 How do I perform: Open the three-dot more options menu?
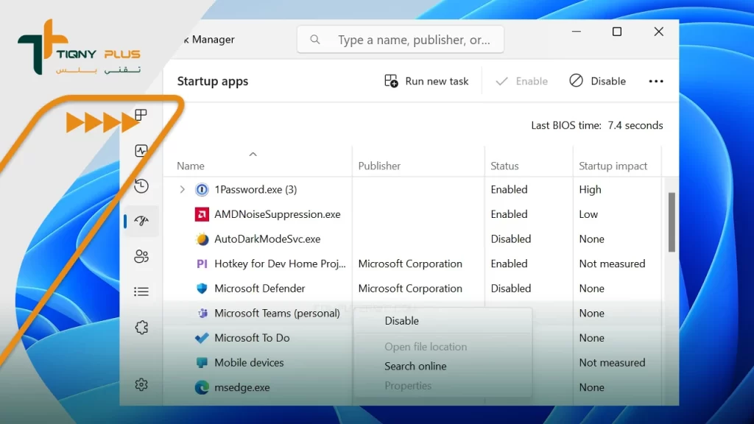[x=656, y=81]
